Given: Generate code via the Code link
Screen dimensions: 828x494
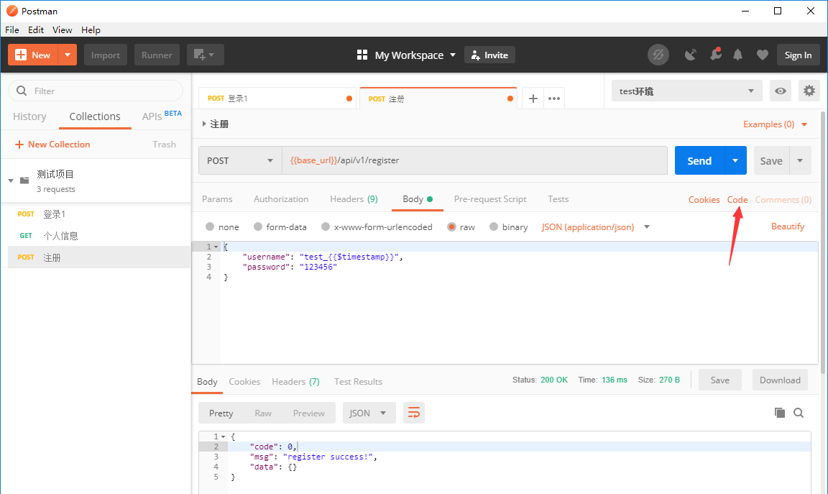Looking at the screenshot, I should [x=737, y=200].
